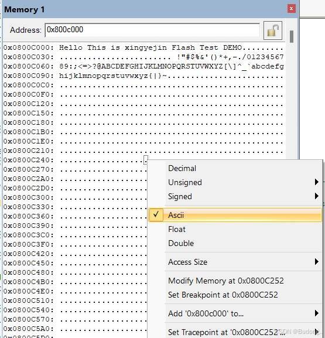Expand the Access Size submenu arrow
This screenshot has width=325, height=338.
[x=316, y=262]
